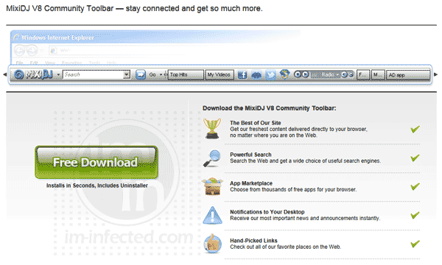The image size is (442, 265).
Task: Click 'Download the MixiDJ V8 Community Toolbar:' heading
Action: point(269,108)
